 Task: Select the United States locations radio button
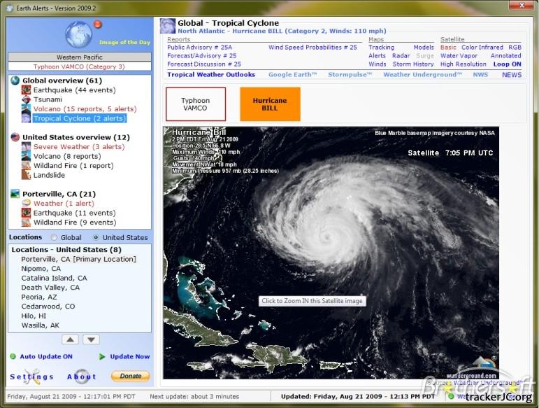coord(96,238)
